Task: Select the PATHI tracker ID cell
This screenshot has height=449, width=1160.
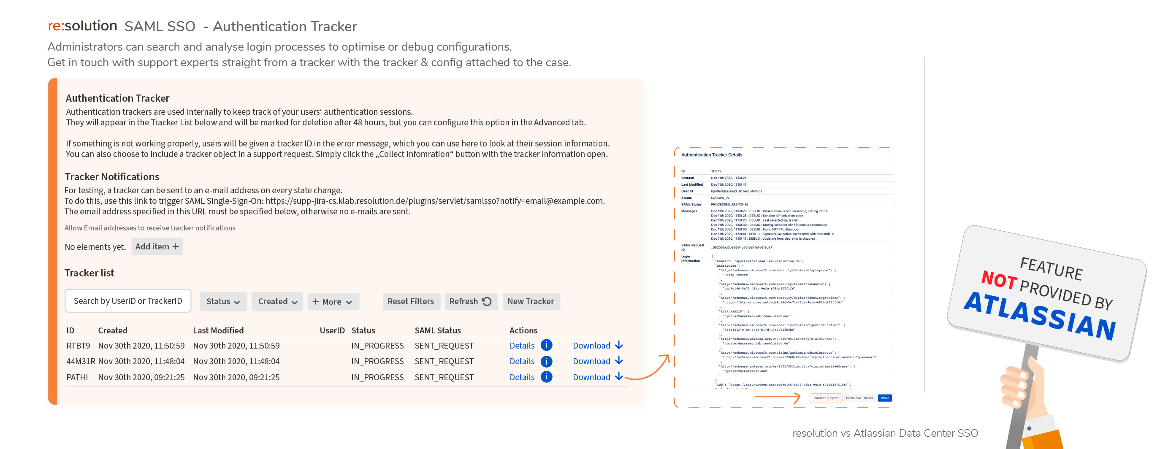Action: click(77, 377)
